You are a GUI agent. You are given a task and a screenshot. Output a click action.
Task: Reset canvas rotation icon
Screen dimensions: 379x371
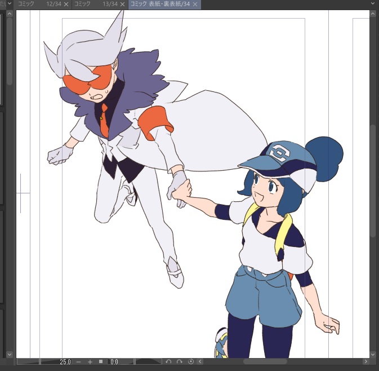pos(191,361)
